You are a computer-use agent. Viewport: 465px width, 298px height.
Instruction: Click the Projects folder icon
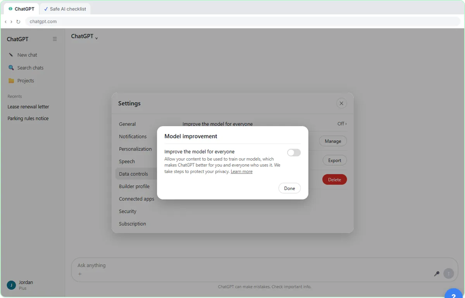tap(11, 80)
